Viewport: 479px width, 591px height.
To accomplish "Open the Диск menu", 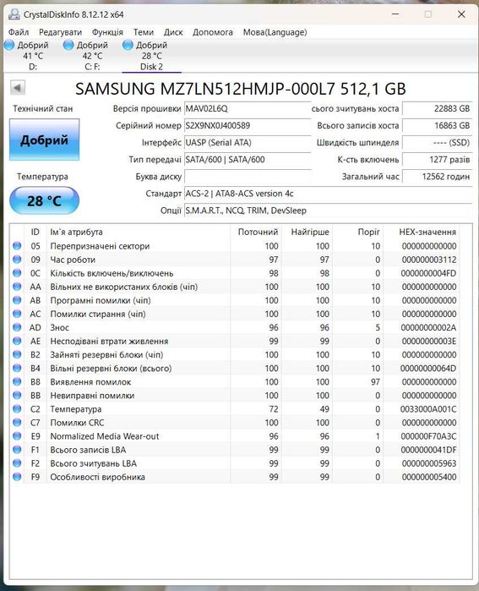I will (x=173, y=32).
